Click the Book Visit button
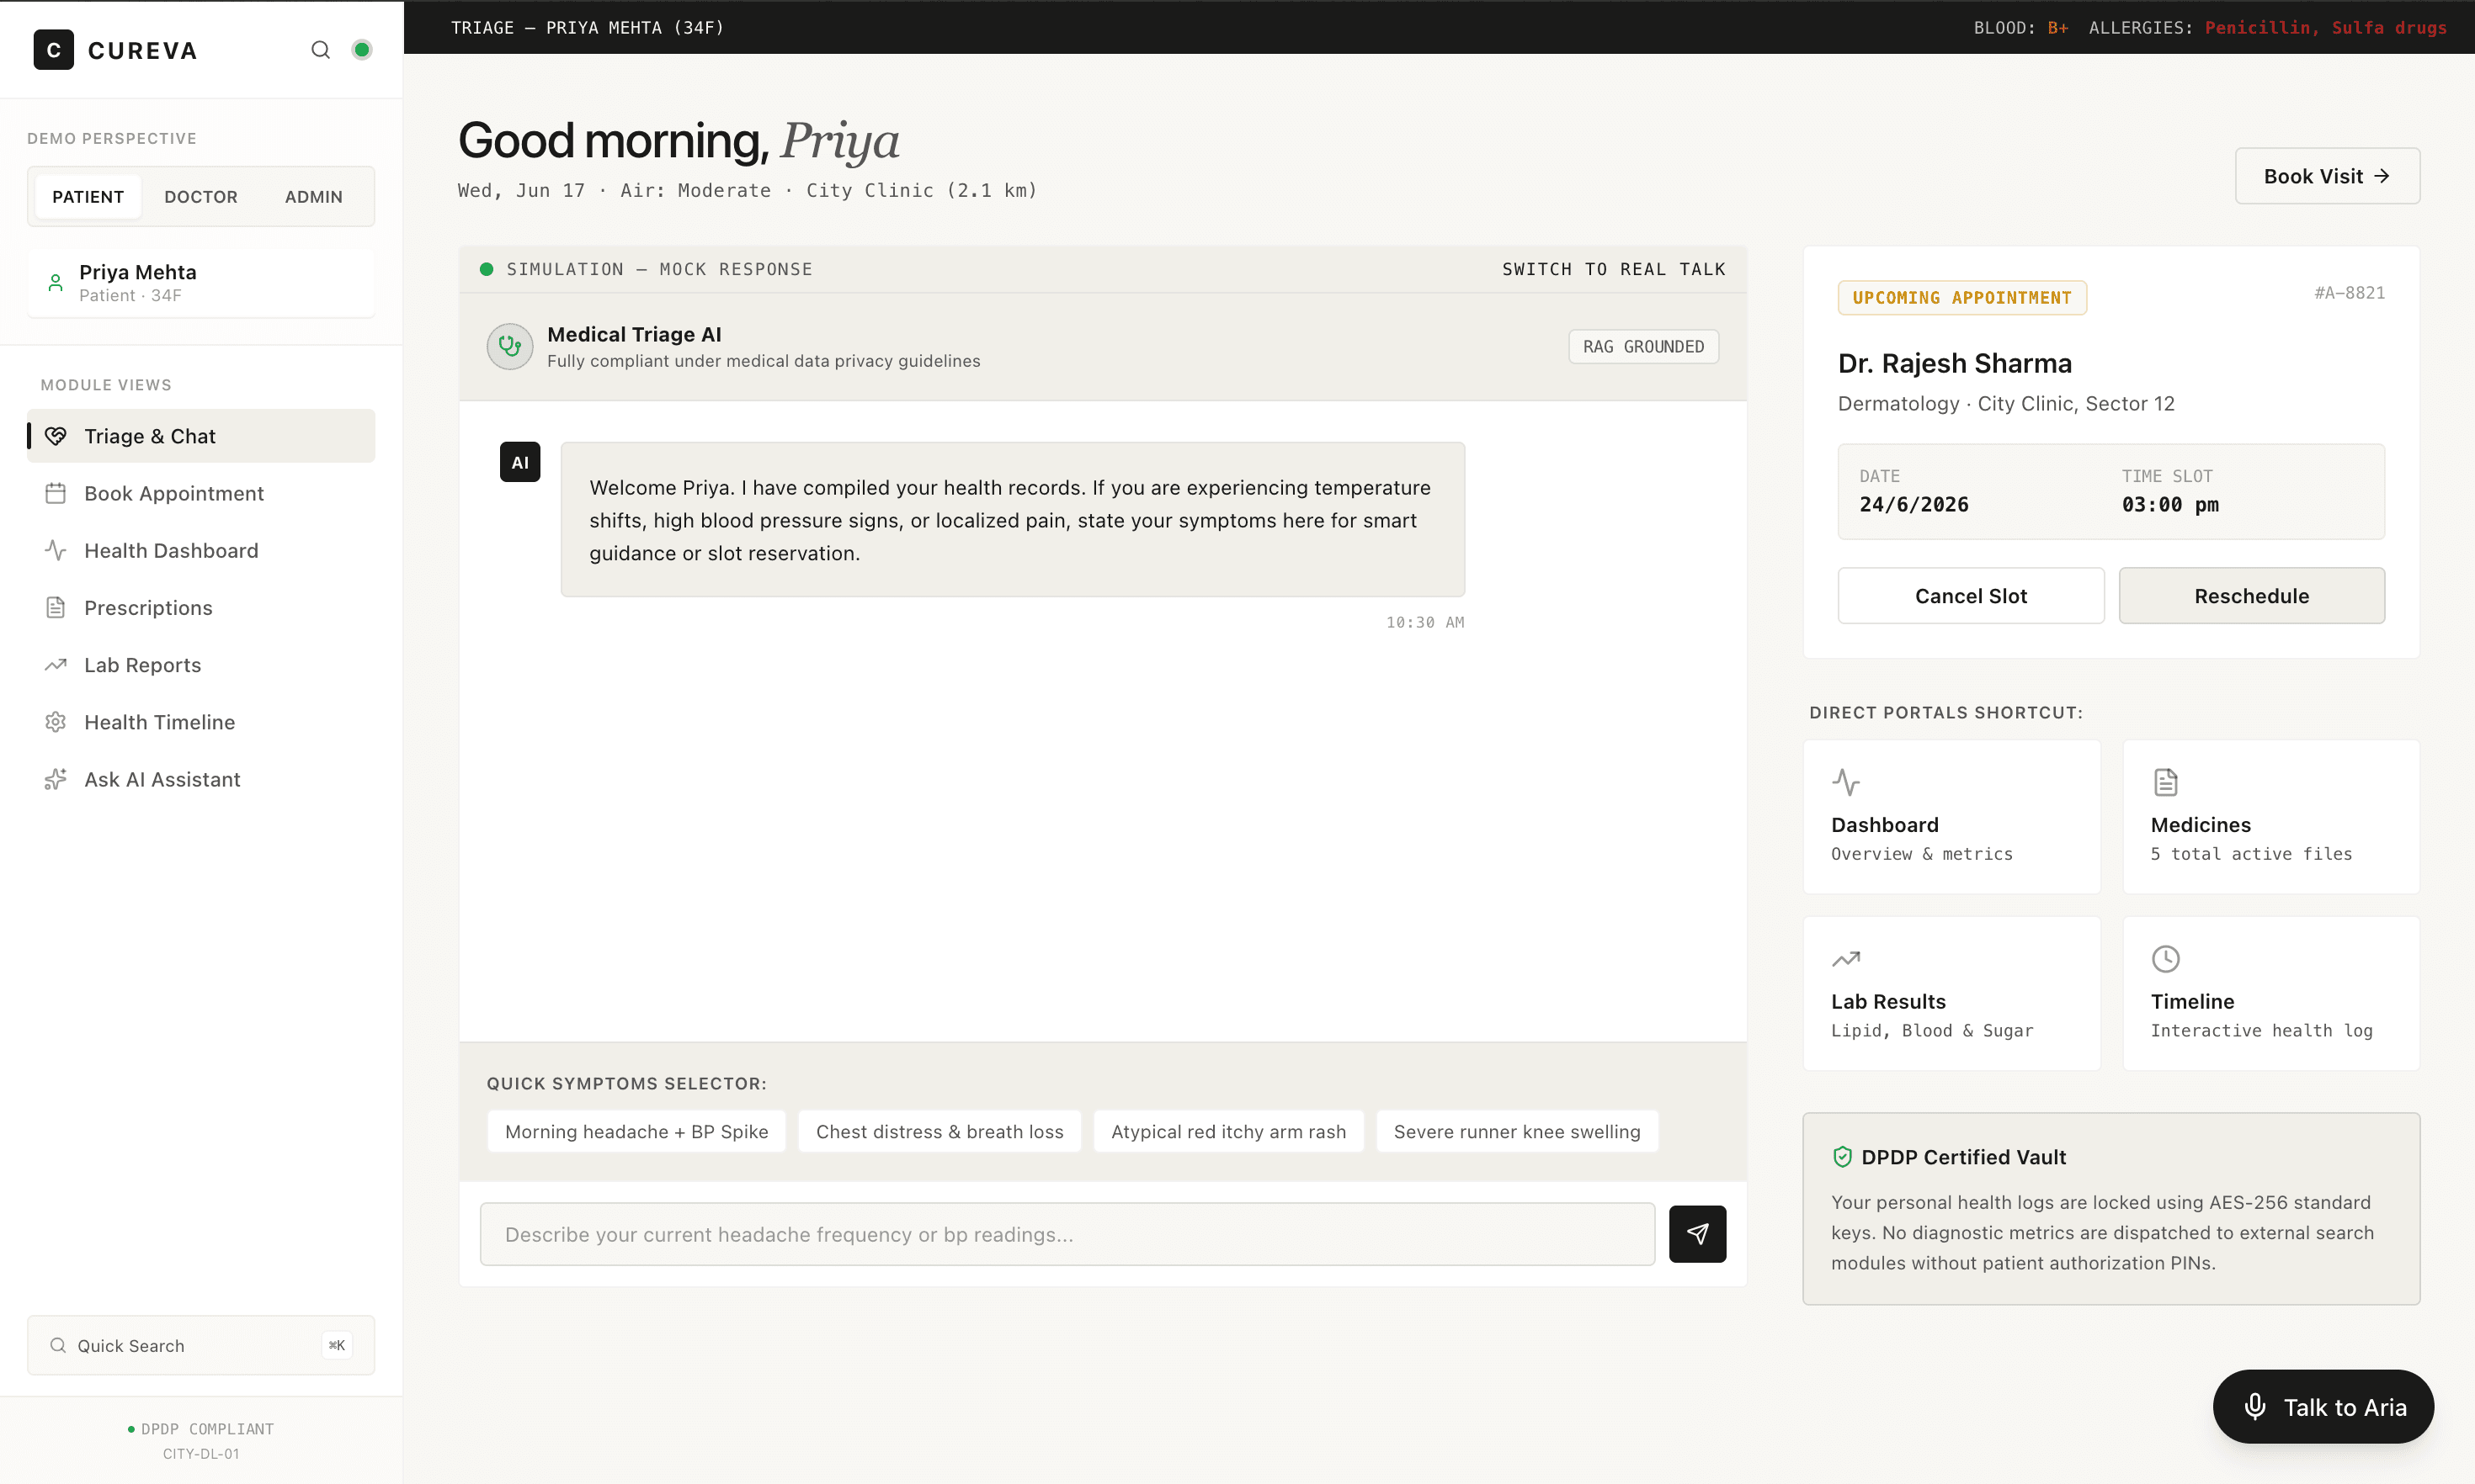This screenshot has width=2475, height=1484. [2327, 176]
